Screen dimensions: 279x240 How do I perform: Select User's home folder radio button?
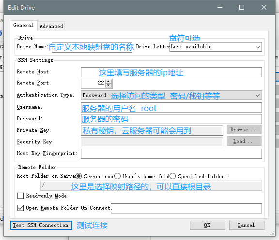click(x=117, y=176)
